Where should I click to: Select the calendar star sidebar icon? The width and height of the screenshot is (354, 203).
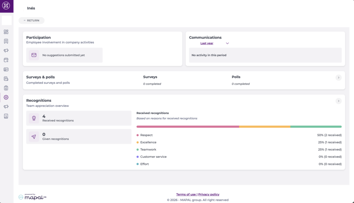pos(6,60)
